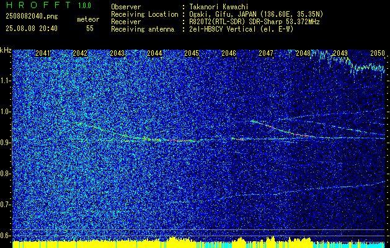The height and width of the screenshot is (248, 390).
Task: Click the 0.7 kHz axis label
Action: [6, 205]
